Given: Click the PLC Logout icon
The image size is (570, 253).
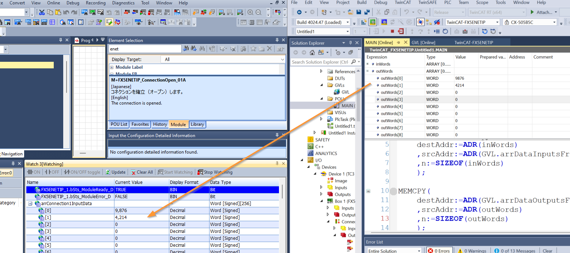Looking at the screenshot, I should coord(401,31).
